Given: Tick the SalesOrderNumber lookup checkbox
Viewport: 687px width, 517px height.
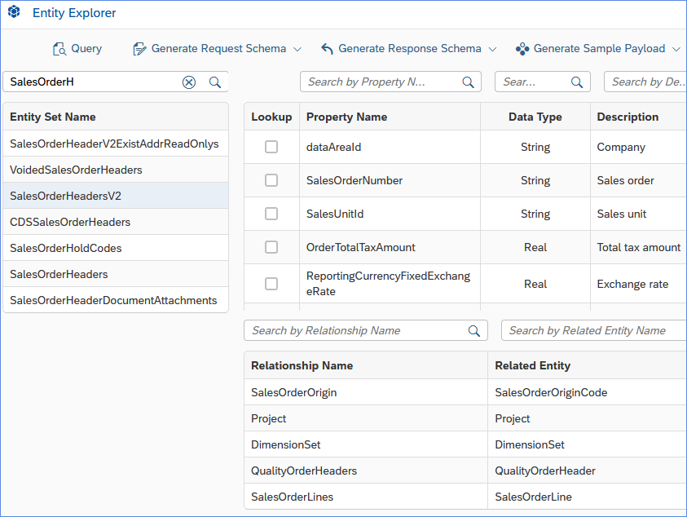Looking at the screenshot, I should pos(271,180).
